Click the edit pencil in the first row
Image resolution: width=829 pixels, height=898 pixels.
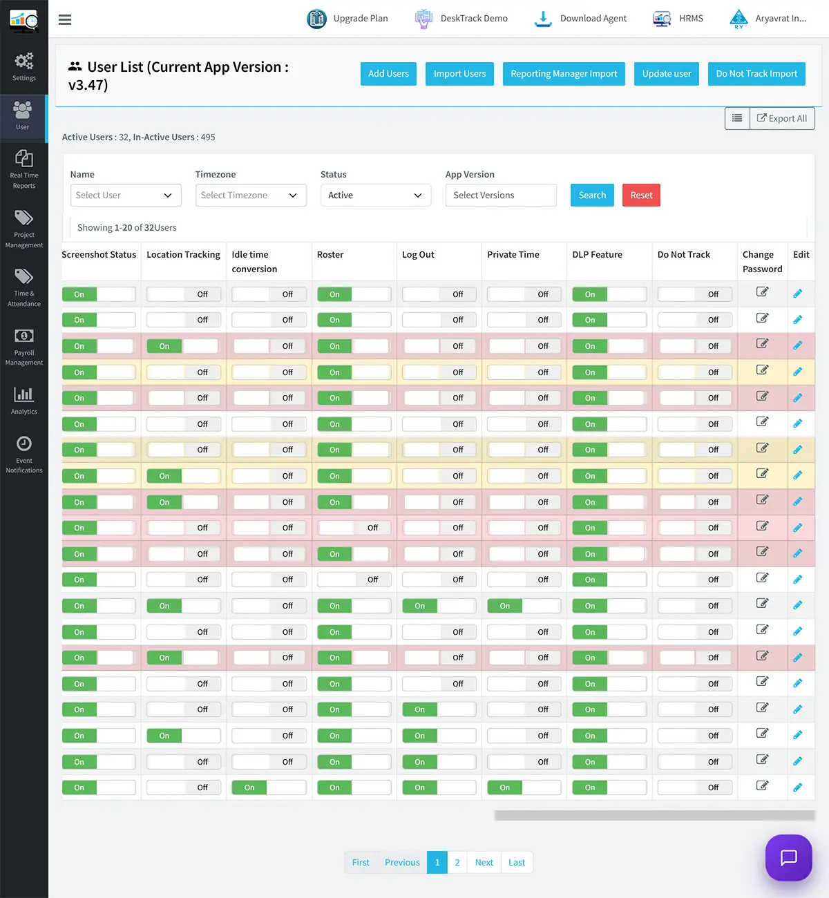coord(798,294)
